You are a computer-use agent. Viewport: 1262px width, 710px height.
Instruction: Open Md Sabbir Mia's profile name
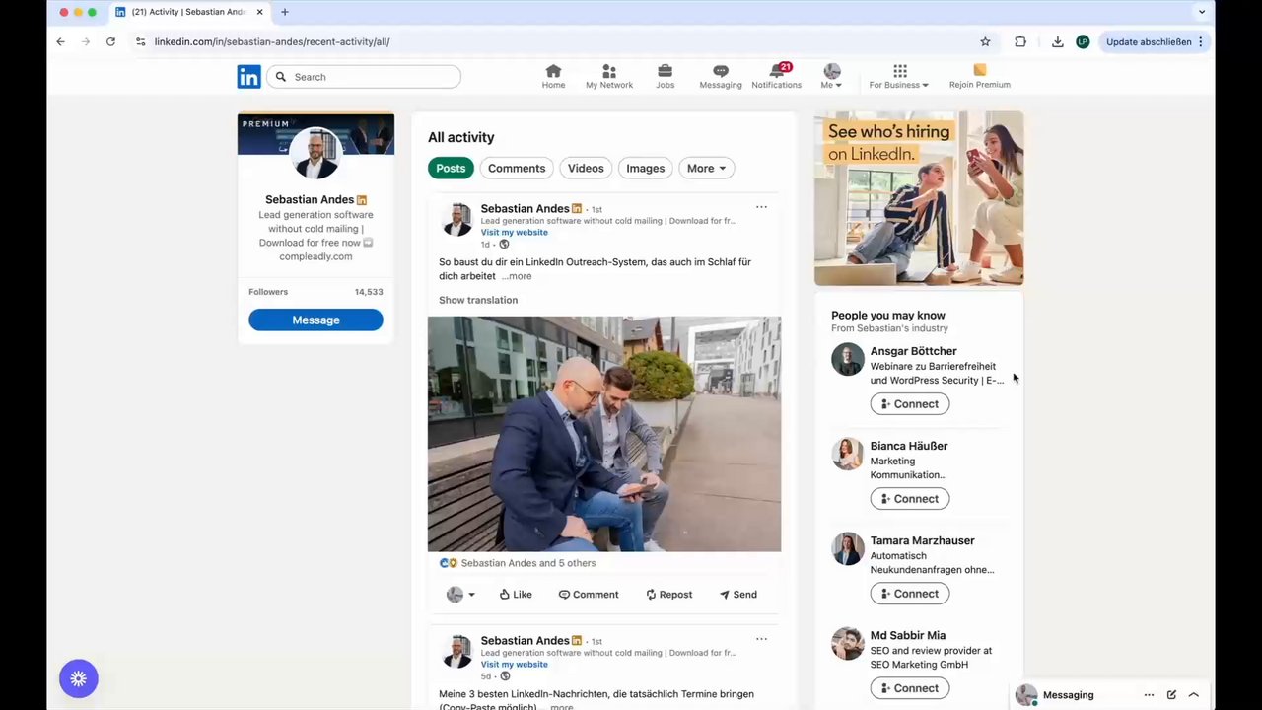point(908,635)
